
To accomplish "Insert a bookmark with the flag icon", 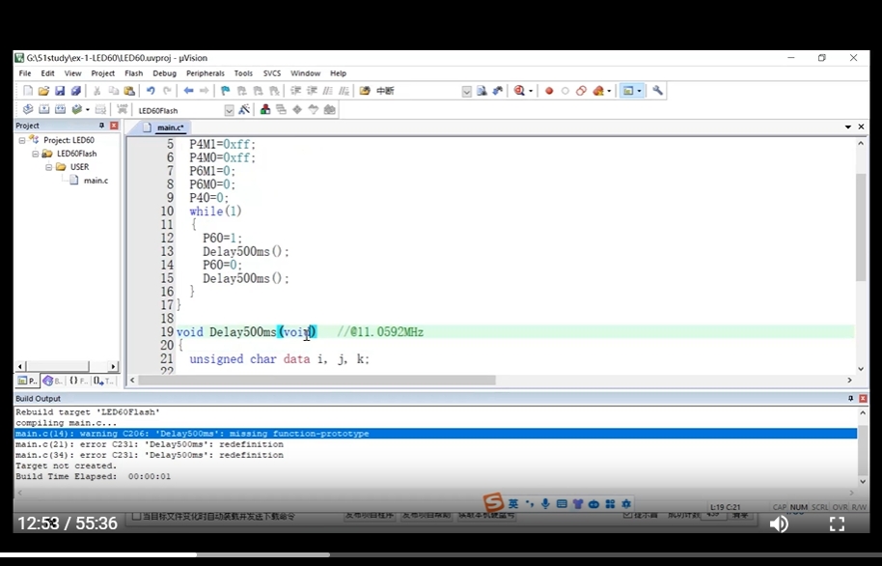I will pos(225,91).
